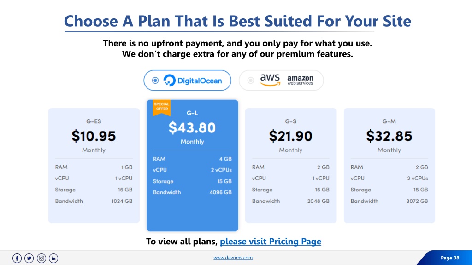Screen dimensions: 472x265
Task: Choose the amazon web services provider option
Action: (x=281, y=80)
